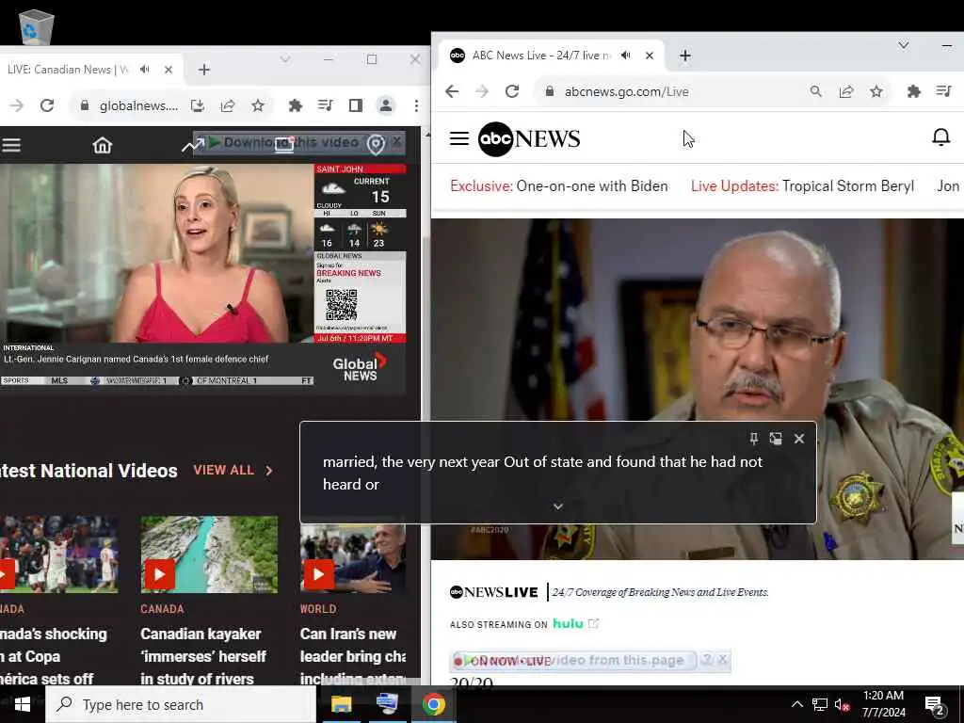Install app icon in Global News address bar
Viewport: 964px width, 723px height.
pyautogui.click(x=198, y=105)
